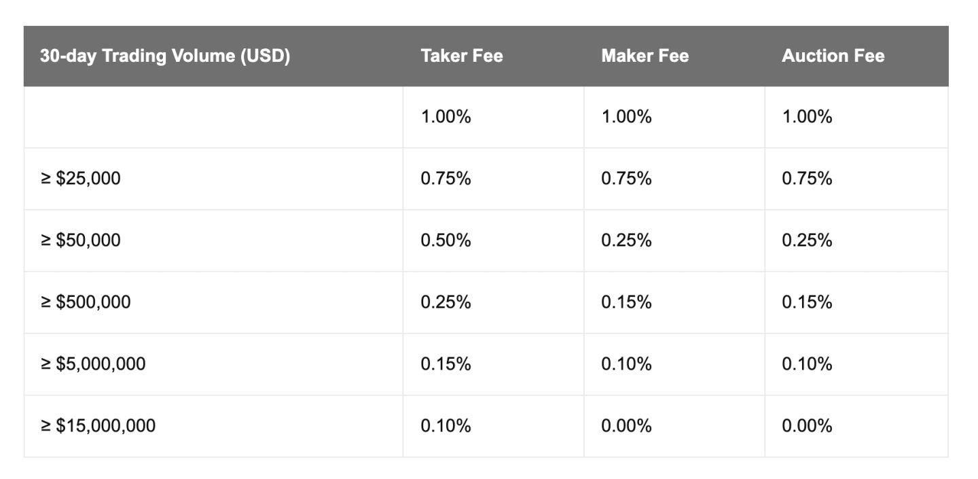978x479 pixels.
Task: Select the 0.50% Taker Fee value
Action: point(446,241)
